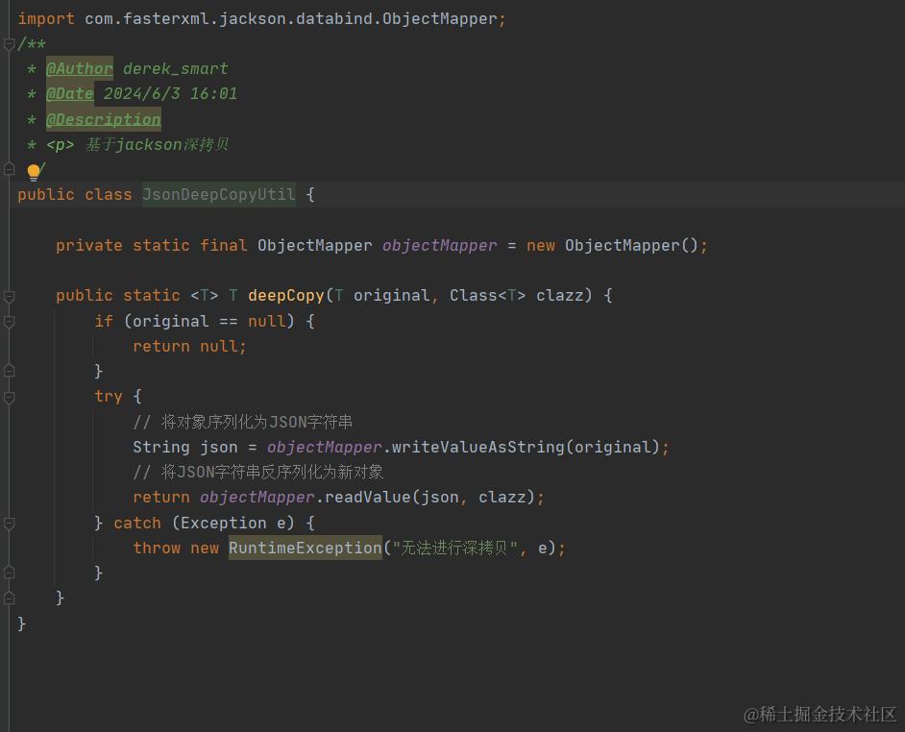The image size is (905, 732).
Task: Click the italic objectMapper field name in its declaration
Action: click(x=439, y=245)
